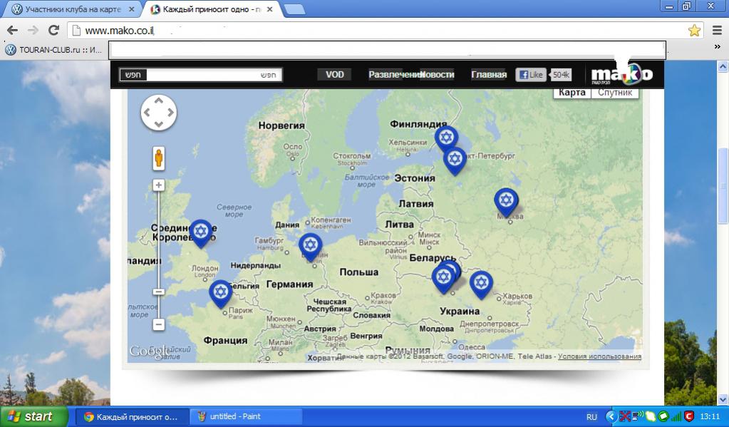Click the Star of David marker at Saint Petersburg
729x427 pixels.
(x=455, y=160)
